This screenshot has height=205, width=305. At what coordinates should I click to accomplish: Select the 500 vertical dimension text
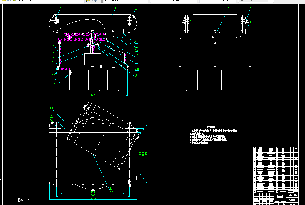140,154
